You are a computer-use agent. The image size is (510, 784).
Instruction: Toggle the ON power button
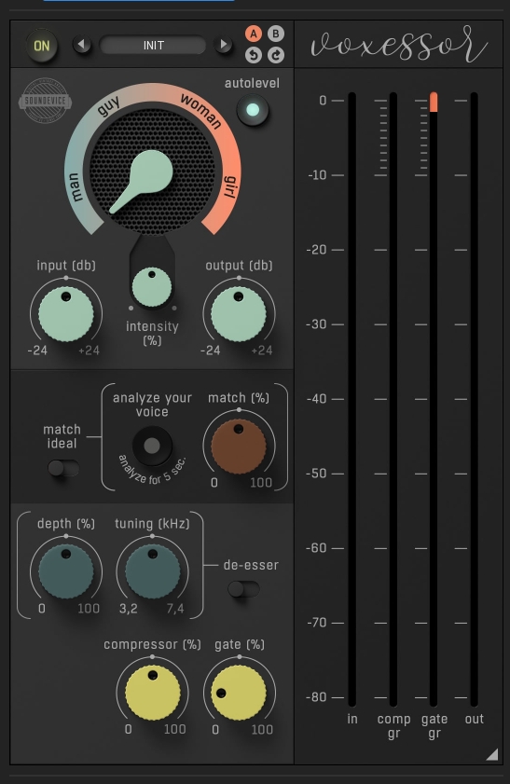tap(42, 46)
